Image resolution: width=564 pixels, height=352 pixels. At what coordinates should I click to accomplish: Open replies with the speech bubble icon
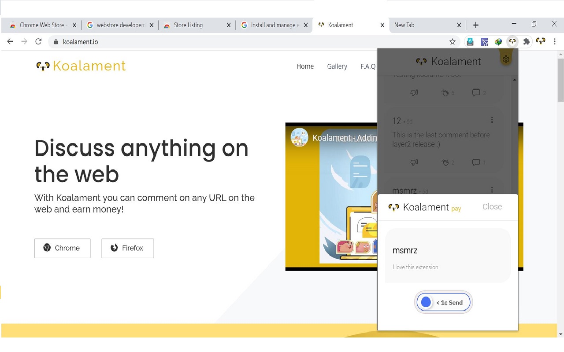point(476,162)
